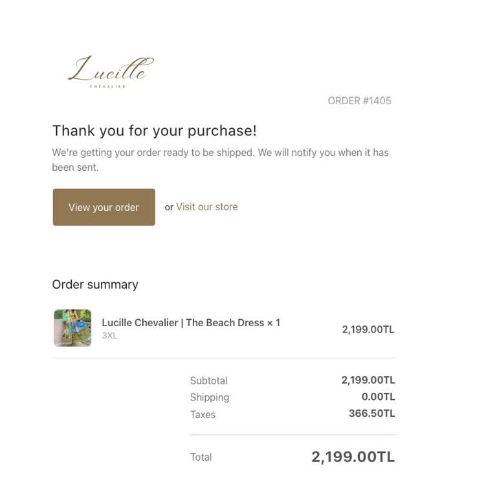Click the item price 2,199.00TL beside product
Viewport: 497px width, 497px height.
click(x=368, y=329)
